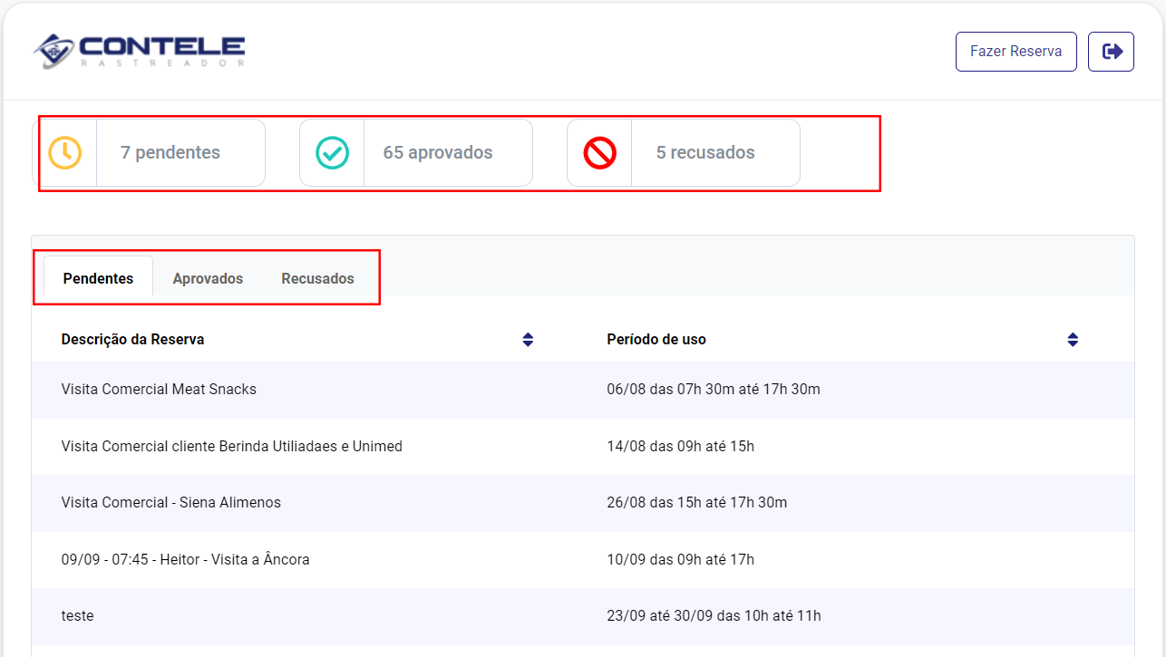Select the teste reservation row

(x=77, y=615)
